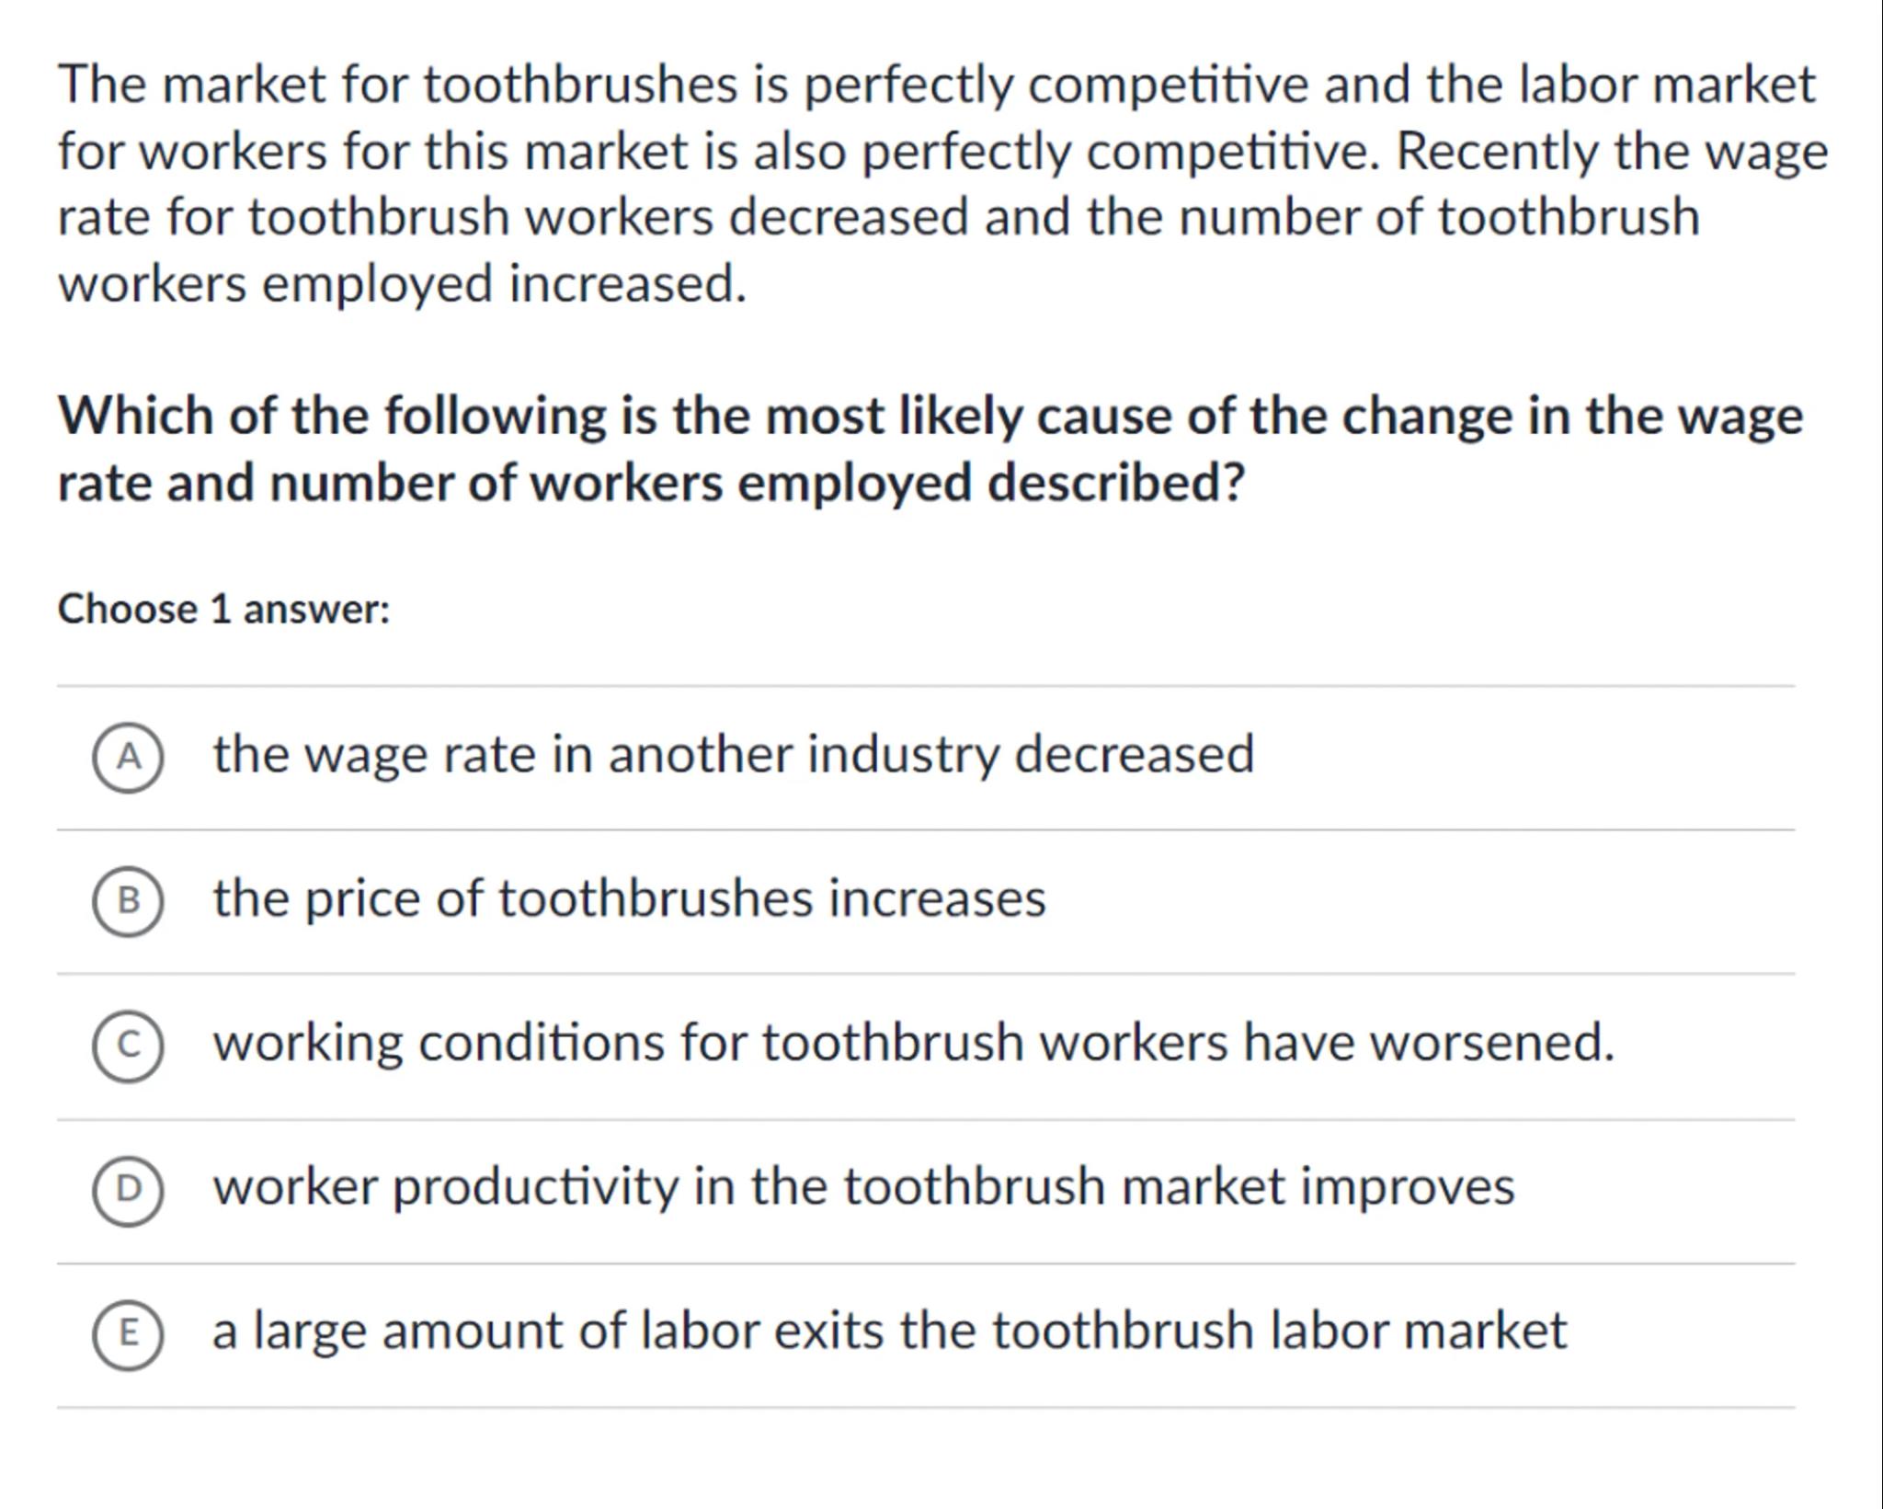1883x1509 pixels.
Task: Click the words 'workers employed increased.' in the passage
Action: pos(402,284)
